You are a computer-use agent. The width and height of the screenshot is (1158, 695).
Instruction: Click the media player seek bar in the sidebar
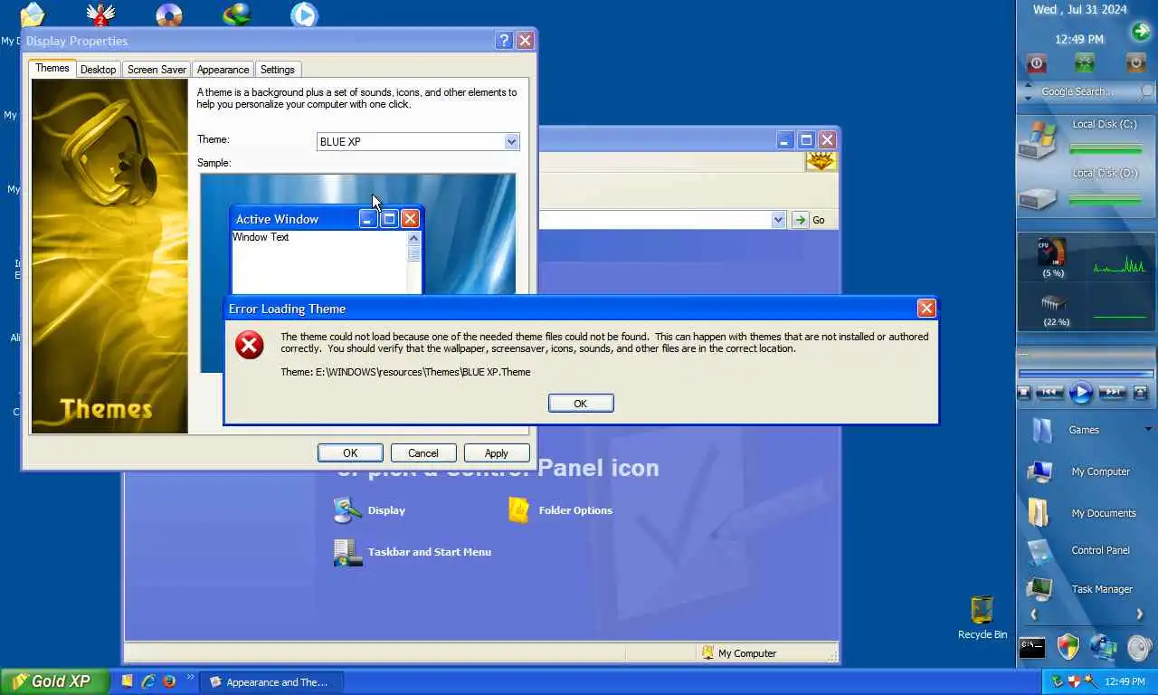tap(1087, 373)
